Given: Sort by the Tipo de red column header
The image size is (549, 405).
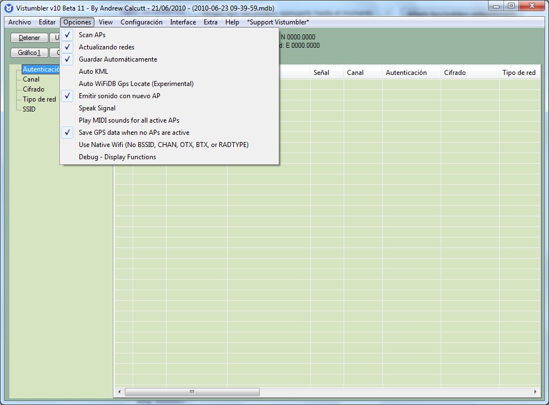Looking at the screenshot, I should tap(519, 73).
